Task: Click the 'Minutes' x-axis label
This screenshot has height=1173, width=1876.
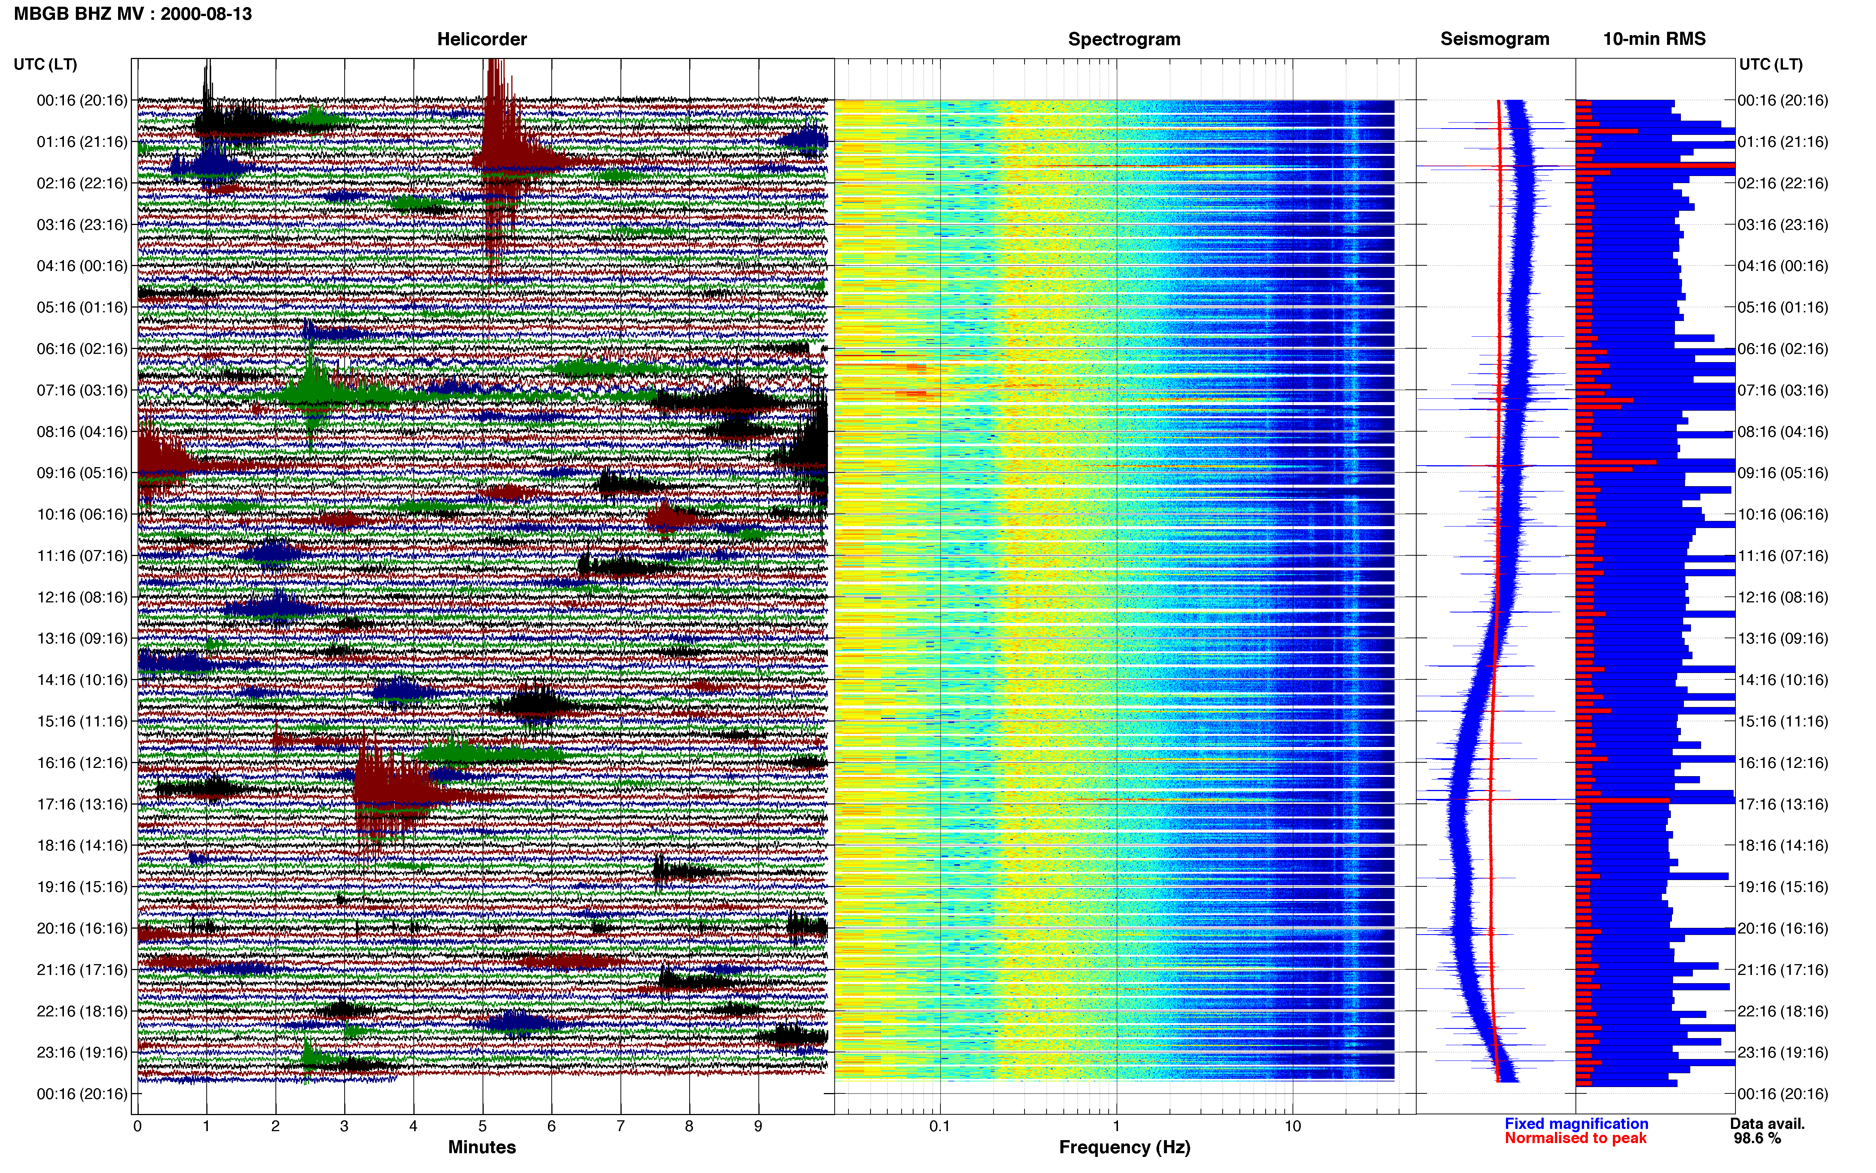Action: (482, 1146)
